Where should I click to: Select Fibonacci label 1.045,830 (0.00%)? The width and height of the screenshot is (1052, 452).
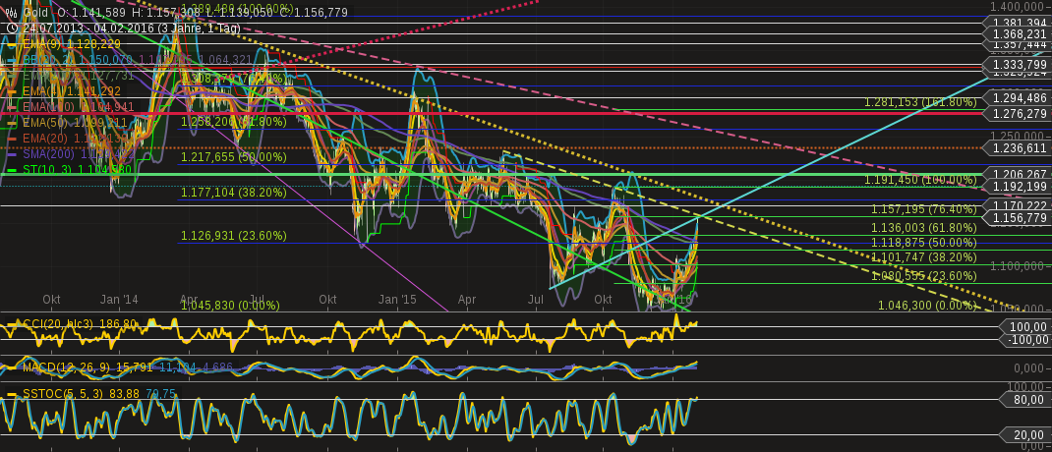tap(230, 306)
